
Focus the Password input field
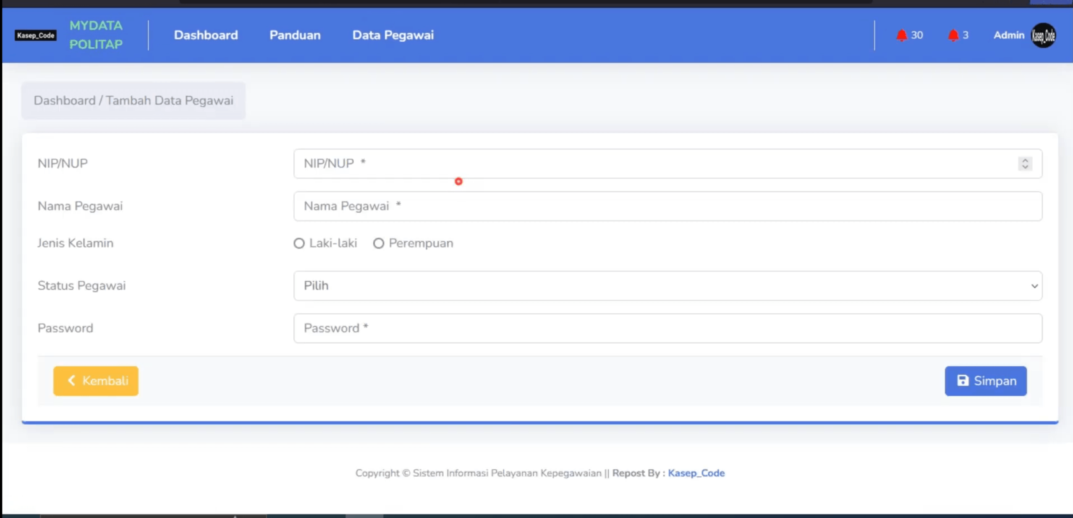[x=668, y=328]
